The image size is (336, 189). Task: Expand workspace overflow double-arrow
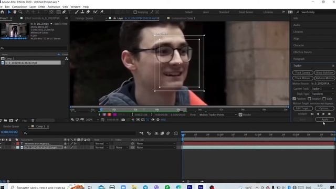(283, 12)
